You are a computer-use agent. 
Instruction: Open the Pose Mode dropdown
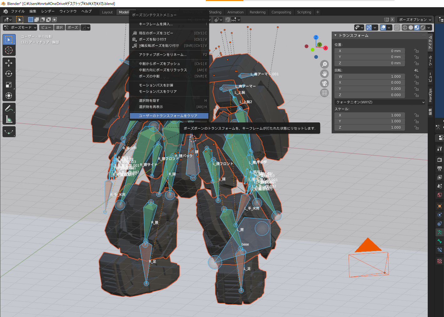pos(20,27)
